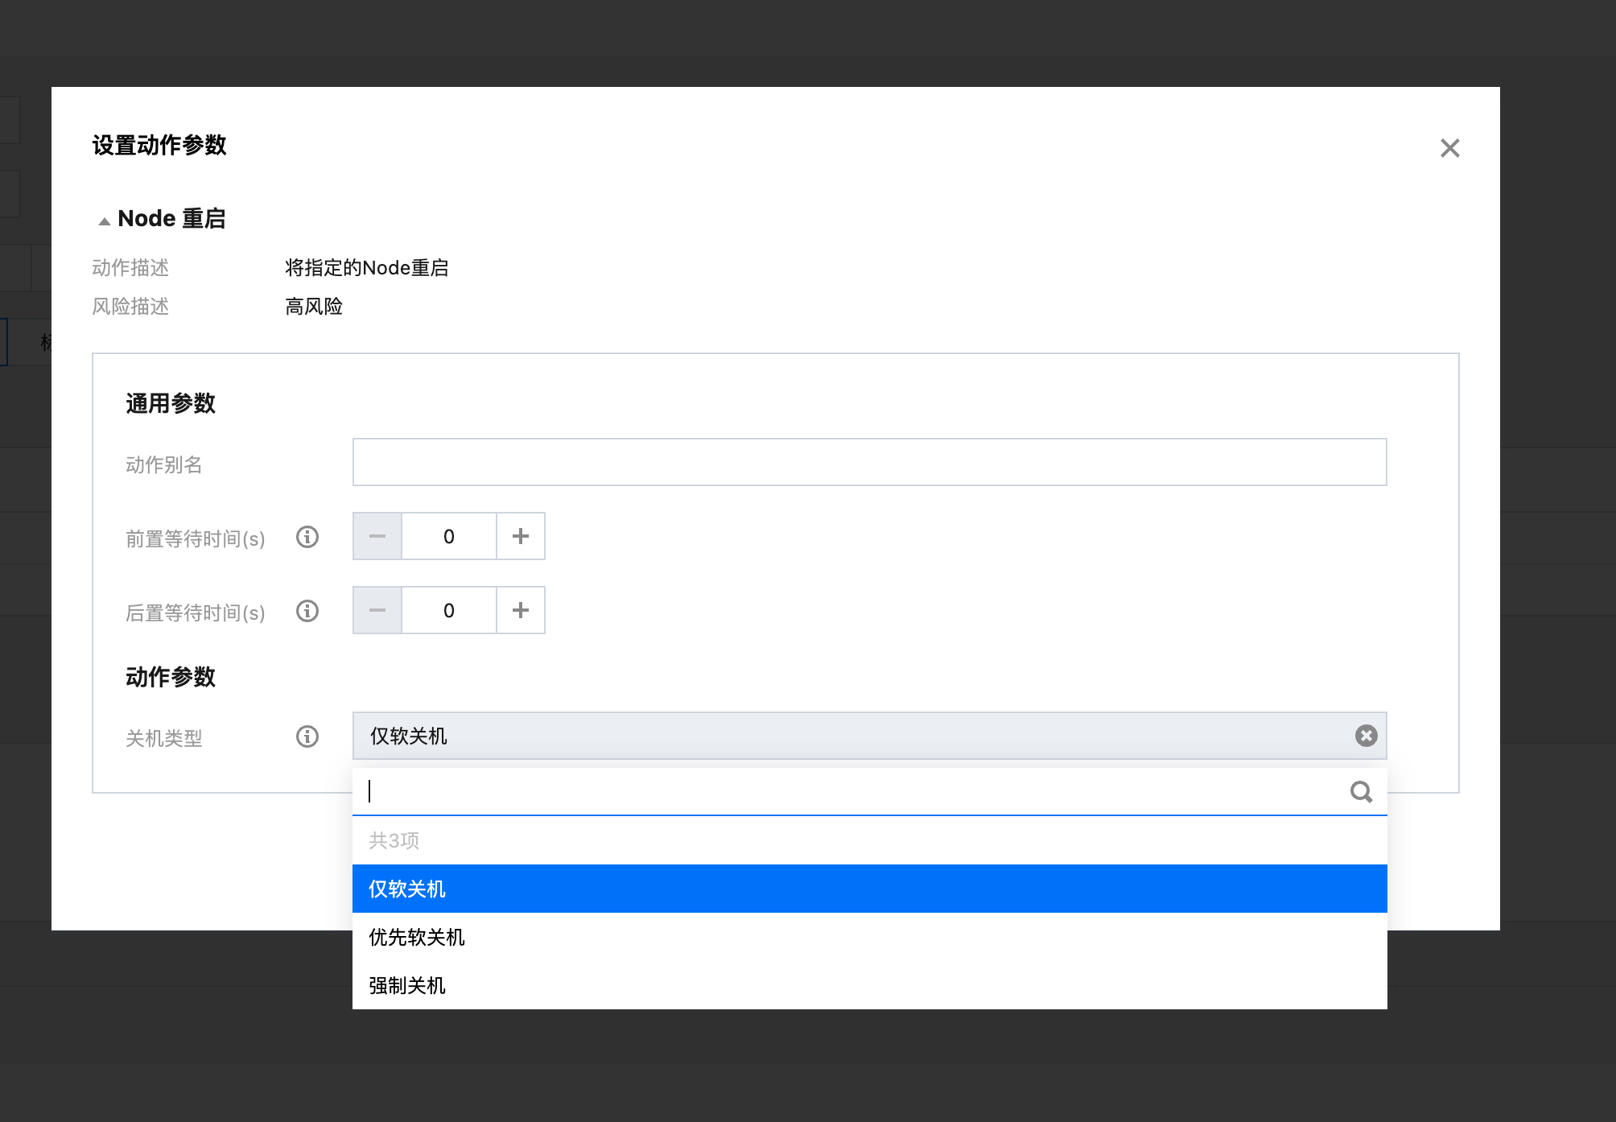Click info icon beside 前置等待时间(s)
This screenshot has width=1616, height=1122.
coord(307,537)
